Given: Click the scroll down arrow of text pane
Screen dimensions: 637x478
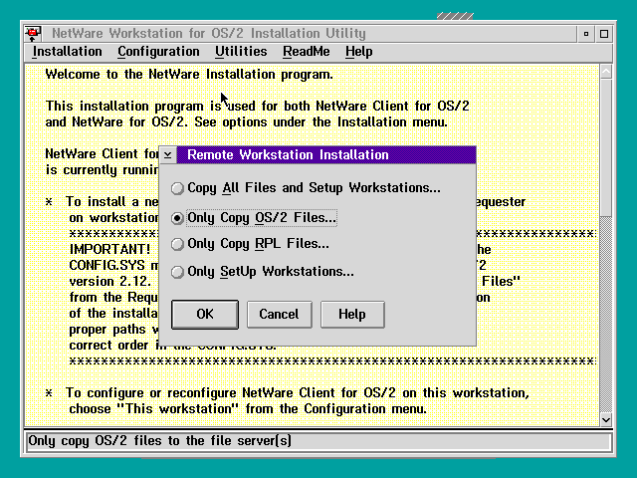Looking at the screenshot, I should (606, 419).
